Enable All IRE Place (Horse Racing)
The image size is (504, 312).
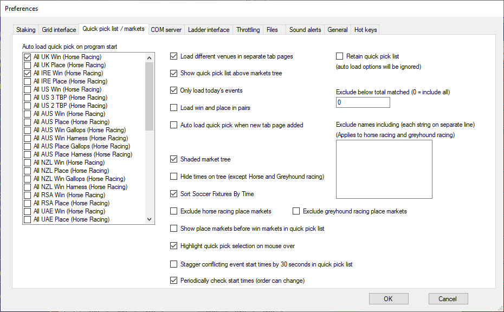[x=27, y=81]
